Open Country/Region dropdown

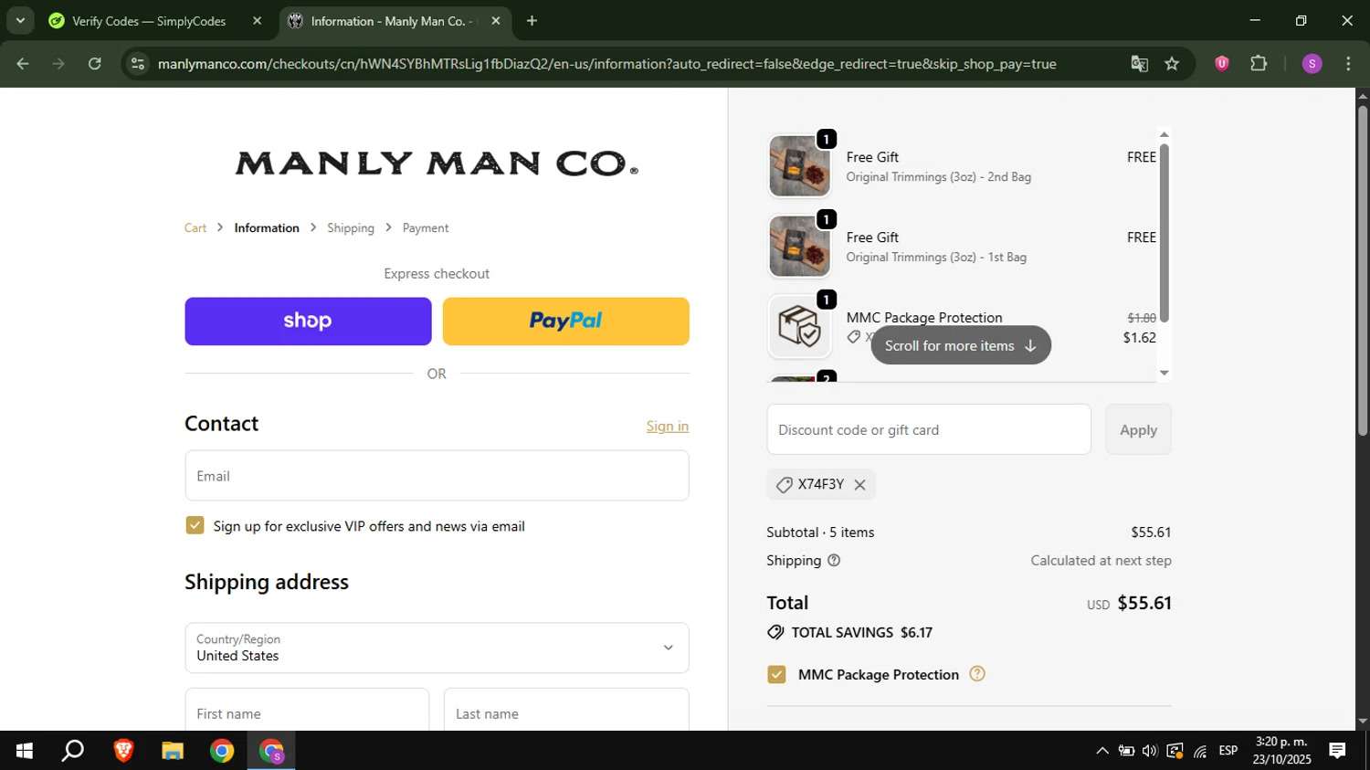pos(437,648)
